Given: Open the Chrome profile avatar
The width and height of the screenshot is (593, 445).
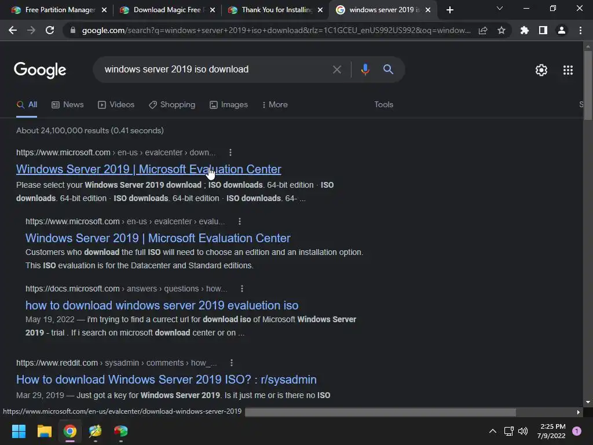Looking at the screenshot, I should (562, 30).
